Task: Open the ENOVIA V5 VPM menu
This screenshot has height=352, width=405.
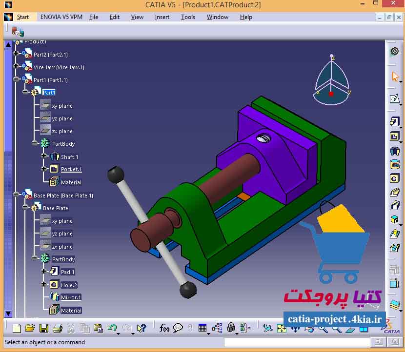Action: coord(61,17)
